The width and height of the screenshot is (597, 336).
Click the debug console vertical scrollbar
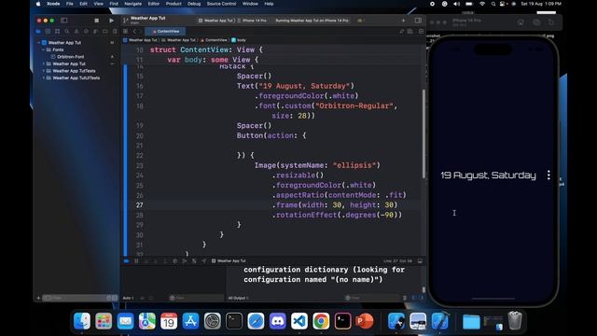coord(423,290)
